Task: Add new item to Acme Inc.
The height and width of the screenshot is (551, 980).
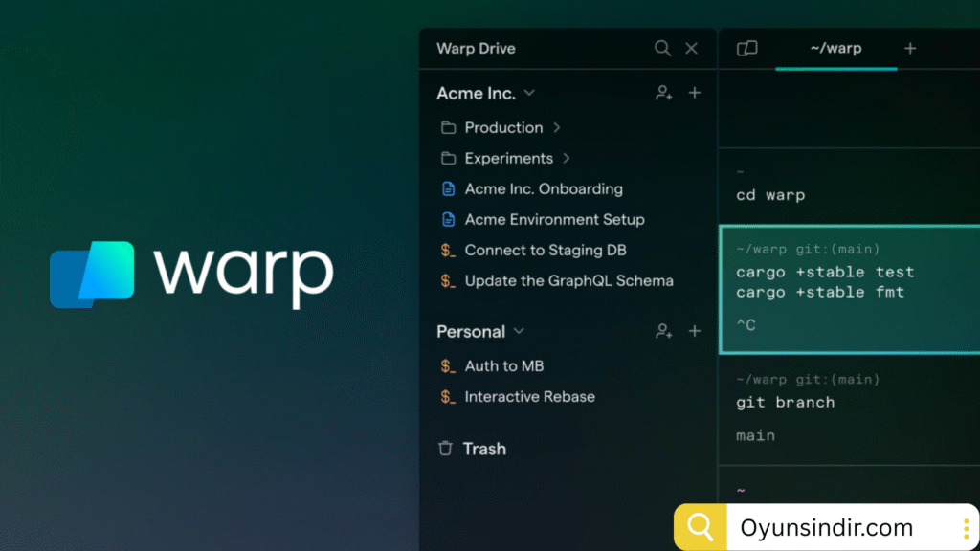Action: pos(695,93)
